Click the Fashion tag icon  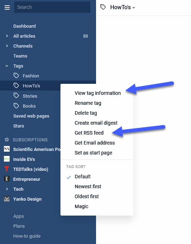(16, 76)
